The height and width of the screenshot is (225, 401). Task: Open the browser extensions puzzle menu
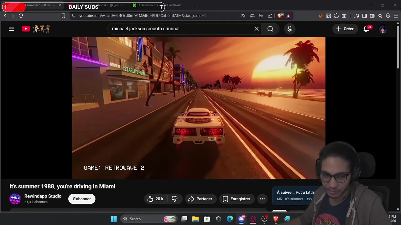[x=336, y=16]
